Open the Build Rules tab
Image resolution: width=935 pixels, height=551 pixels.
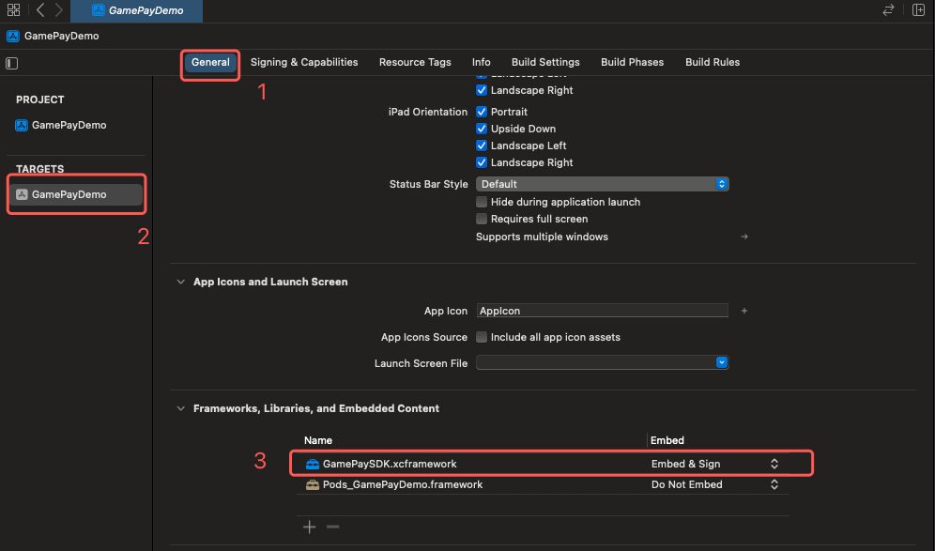coord(713,62)
